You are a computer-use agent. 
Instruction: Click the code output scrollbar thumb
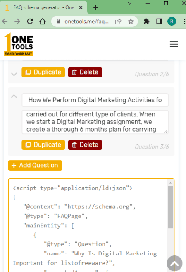point(170,207)
